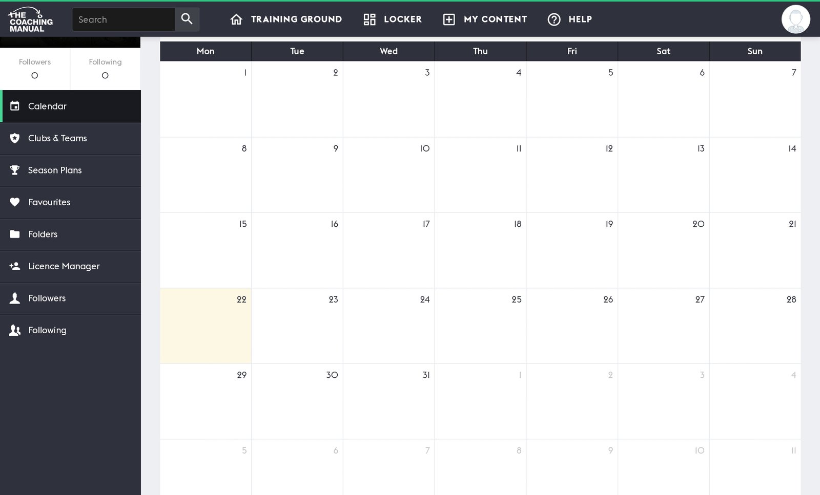Click the Followers count at top
This screenshot has width=820, height=495.
(x=35, y=69)
